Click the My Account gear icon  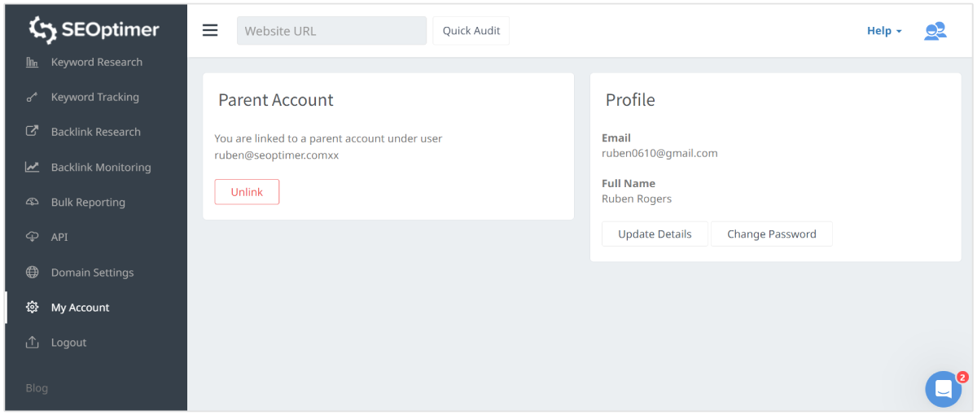tap(33, 308)
